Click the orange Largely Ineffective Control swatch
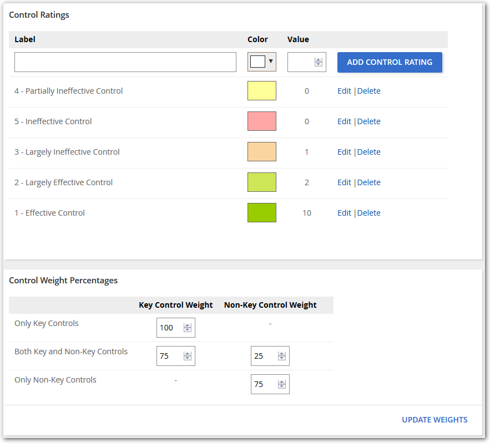 click(x=261, y=152)
